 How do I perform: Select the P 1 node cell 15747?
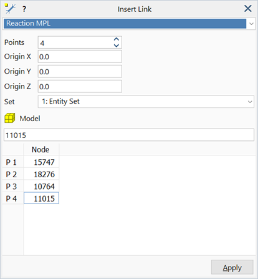tap(41, 162)
